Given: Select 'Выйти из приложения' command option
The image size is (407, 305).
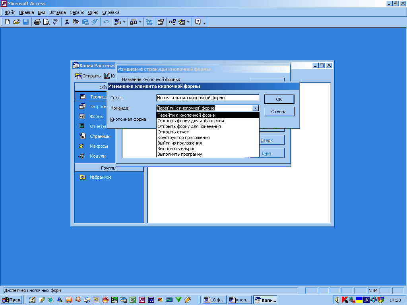Looking at the screenshot, I should pos(208,143).
